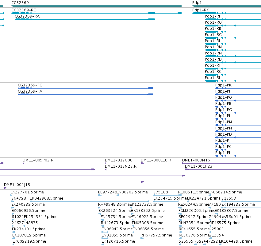Click the Pdp1-PI protein label
Screen dimensions: 261x246
click(223, 116)
